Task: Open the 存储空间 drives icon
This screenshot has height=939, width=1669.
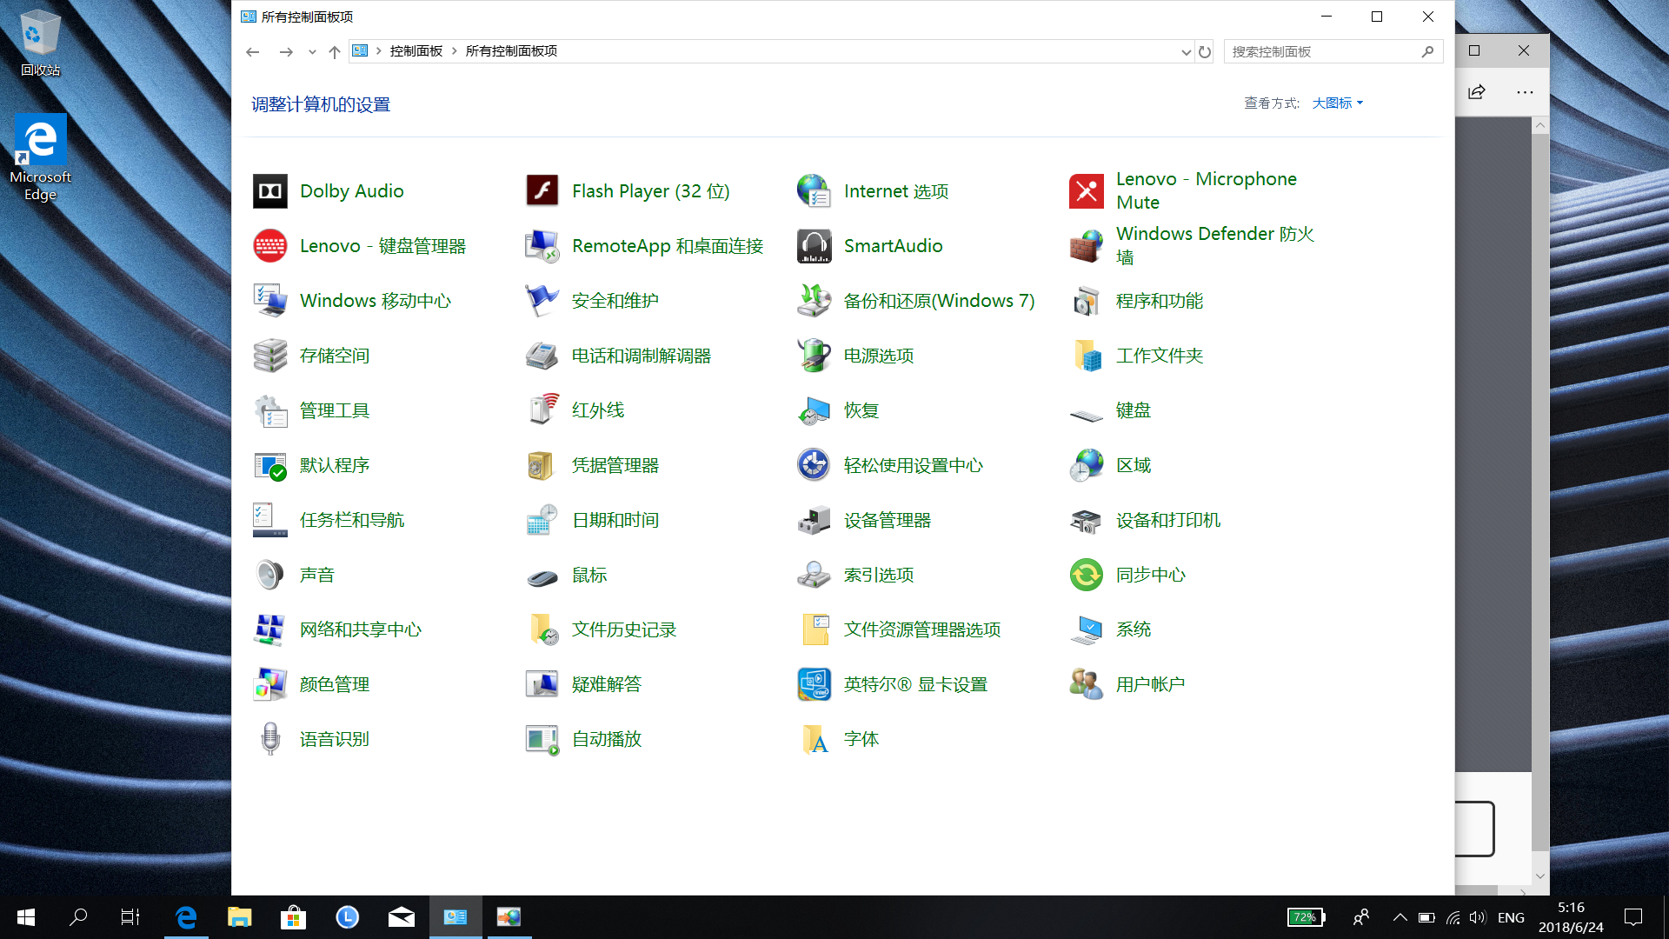Action: [x=270, y=356]
